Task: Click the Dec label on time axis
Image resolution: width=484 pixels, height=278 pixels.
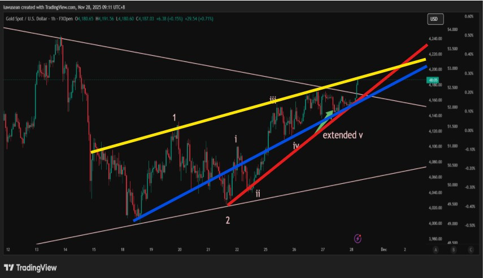Action: pos(383,250)
